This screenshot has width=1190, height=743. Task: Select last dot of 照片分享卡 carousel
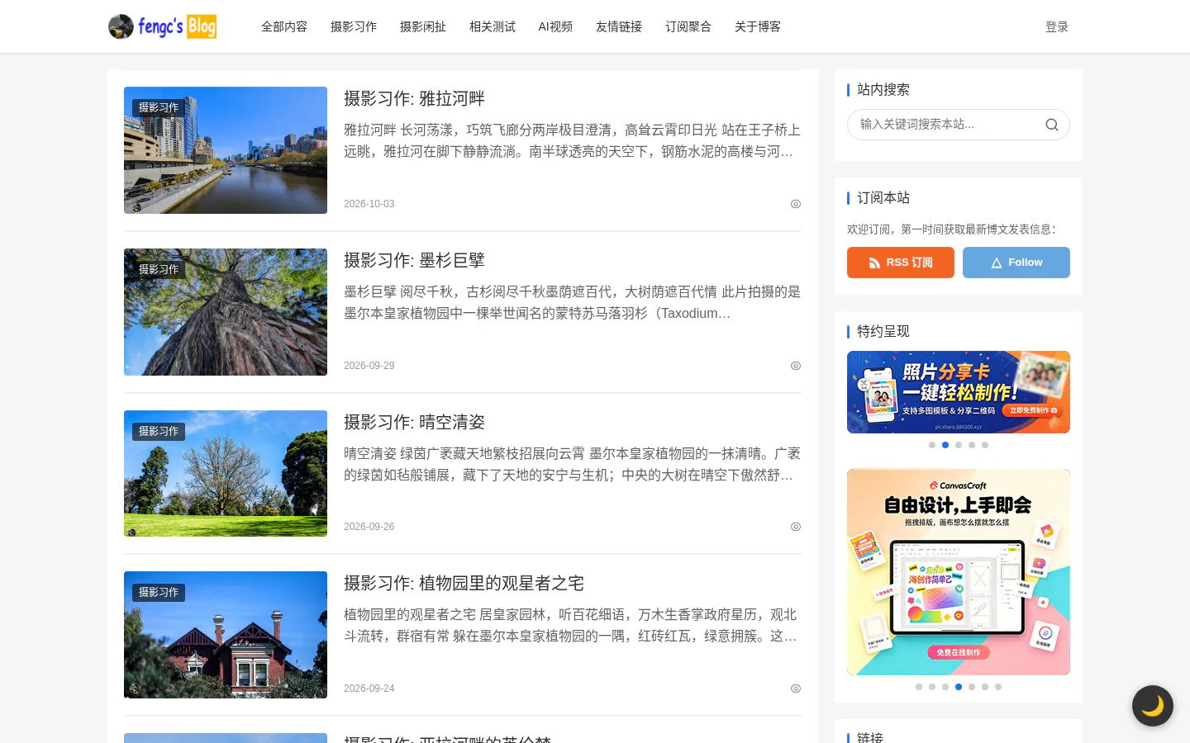tap(985, 445)
